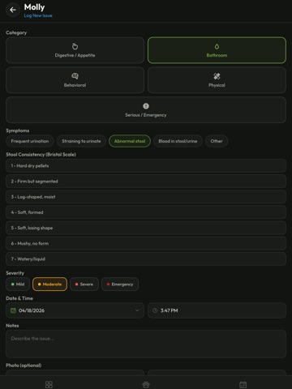Set severity to Severe
This screenshot has height=389, width=292.
[x=84, y=284]
